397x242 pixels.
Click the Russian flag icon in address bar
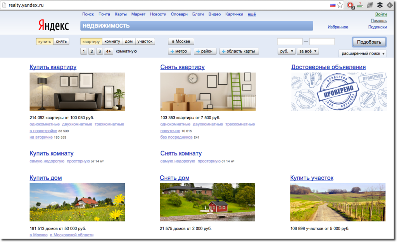[x=332, y=5]
